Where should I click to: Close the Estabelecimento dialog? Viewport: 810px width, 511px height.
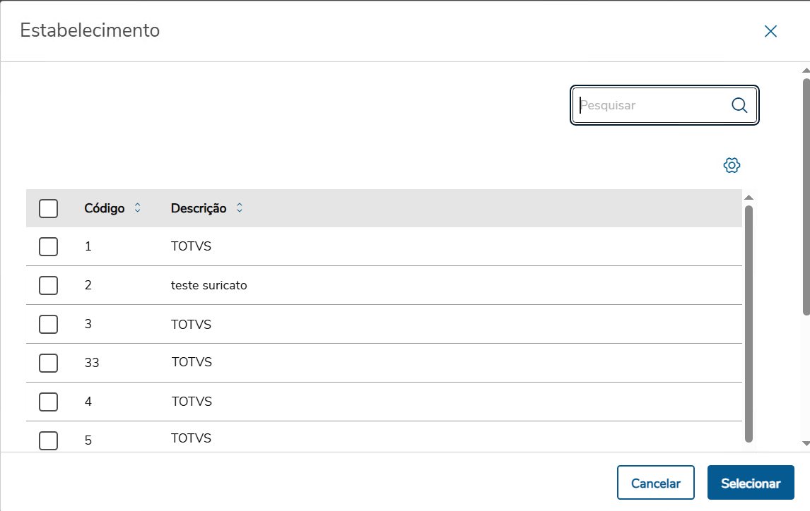click(x=770, y=31)
